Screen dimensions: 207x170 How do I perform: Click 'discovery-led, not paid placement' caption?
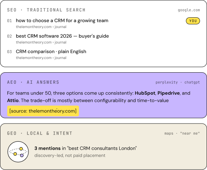pos(70,156)
